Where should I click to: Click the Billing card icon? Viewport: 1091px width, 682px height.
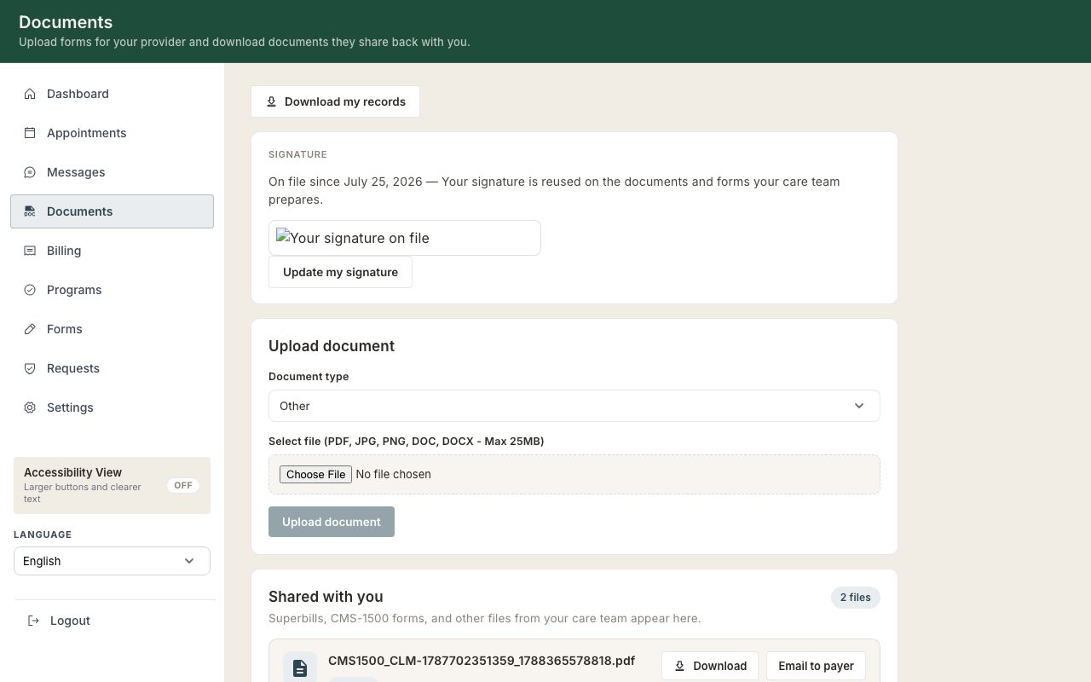[x=30, y=251]
